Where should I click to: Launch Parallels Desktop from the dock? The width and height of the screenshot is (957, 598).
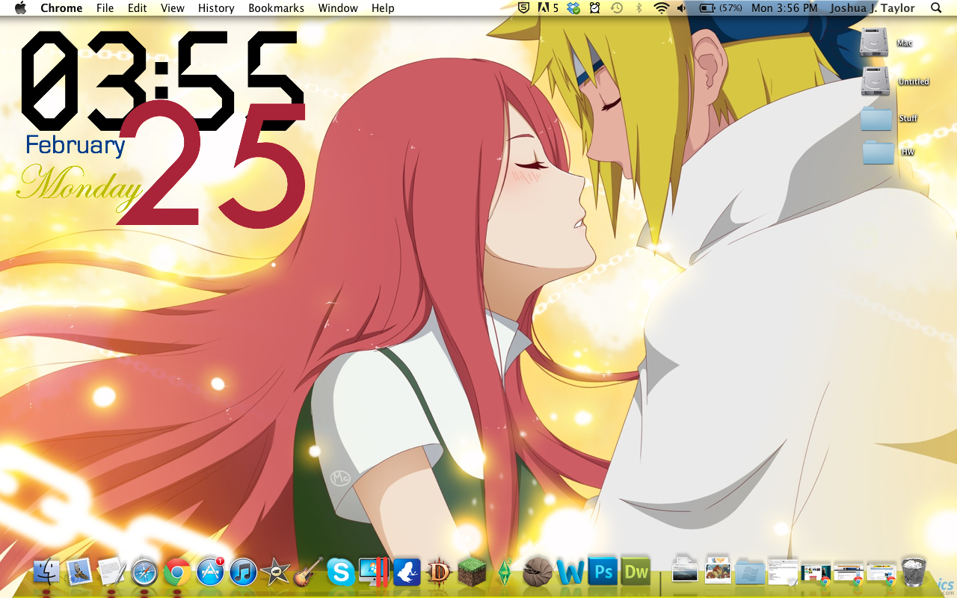point(374,573)
